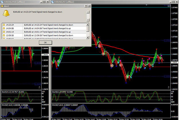The image size is (179, 120).
Task: Select the 14:01:14 trend changed to up row
Action: coord(44,32)
